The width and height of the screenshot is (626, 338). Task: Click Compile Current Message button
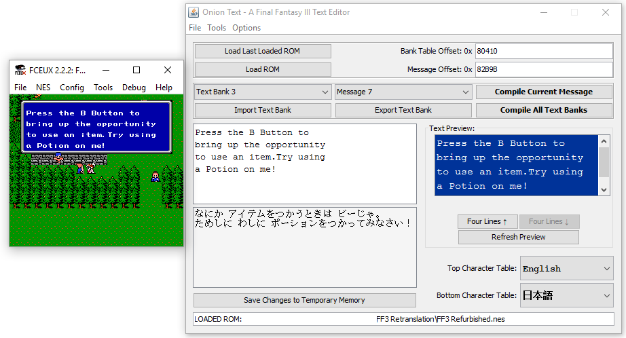[x=544, y=92]
